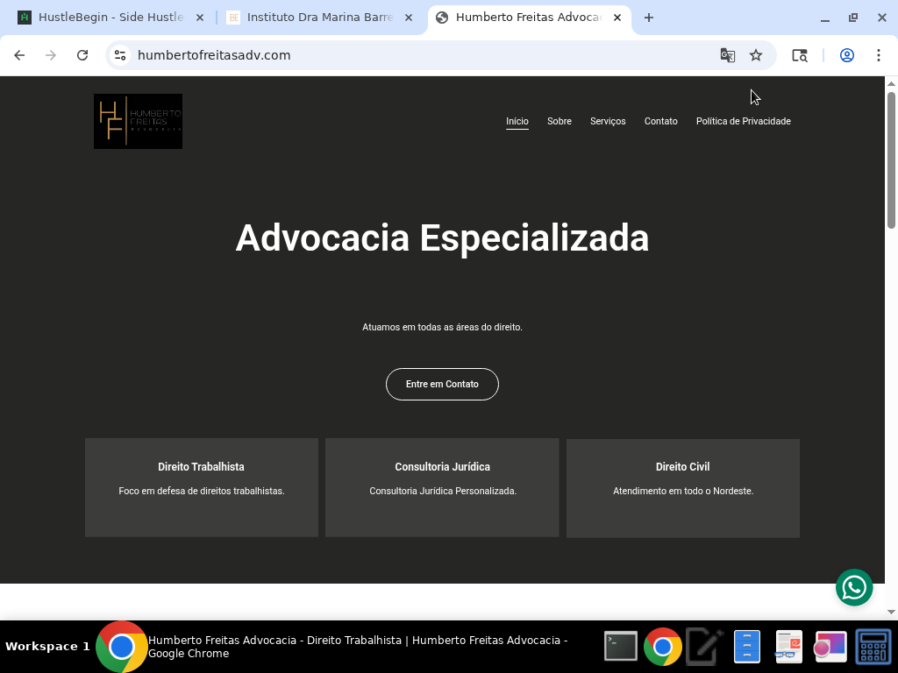This screenshot has height=673, width=898.
Task: Open the calculator from the taskbar
Action: 873,646
